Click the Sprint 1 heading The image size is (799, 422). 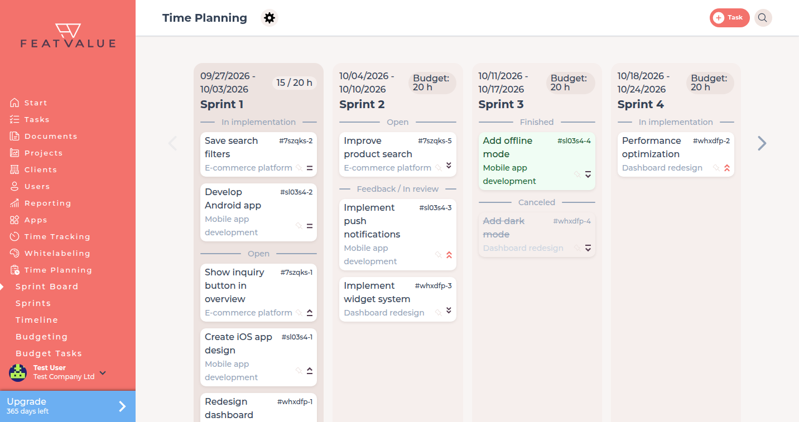click(222, 104)
